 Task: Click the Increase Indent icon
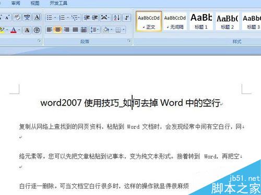tap(95, 18)
